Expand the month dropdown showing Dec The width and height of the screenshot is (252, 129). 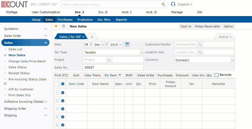coord(103,45)
